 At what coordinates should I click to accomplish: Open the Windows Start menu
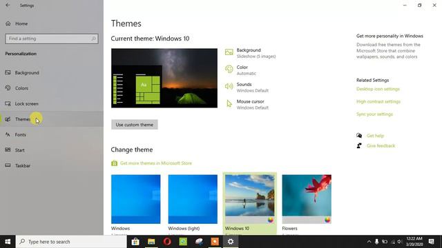[8, 242]
